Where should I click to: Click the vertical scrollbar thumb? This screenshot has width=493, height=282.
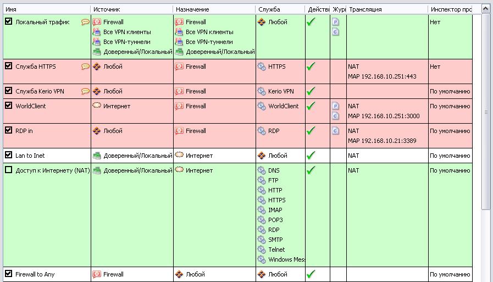[x=486, y=112]
